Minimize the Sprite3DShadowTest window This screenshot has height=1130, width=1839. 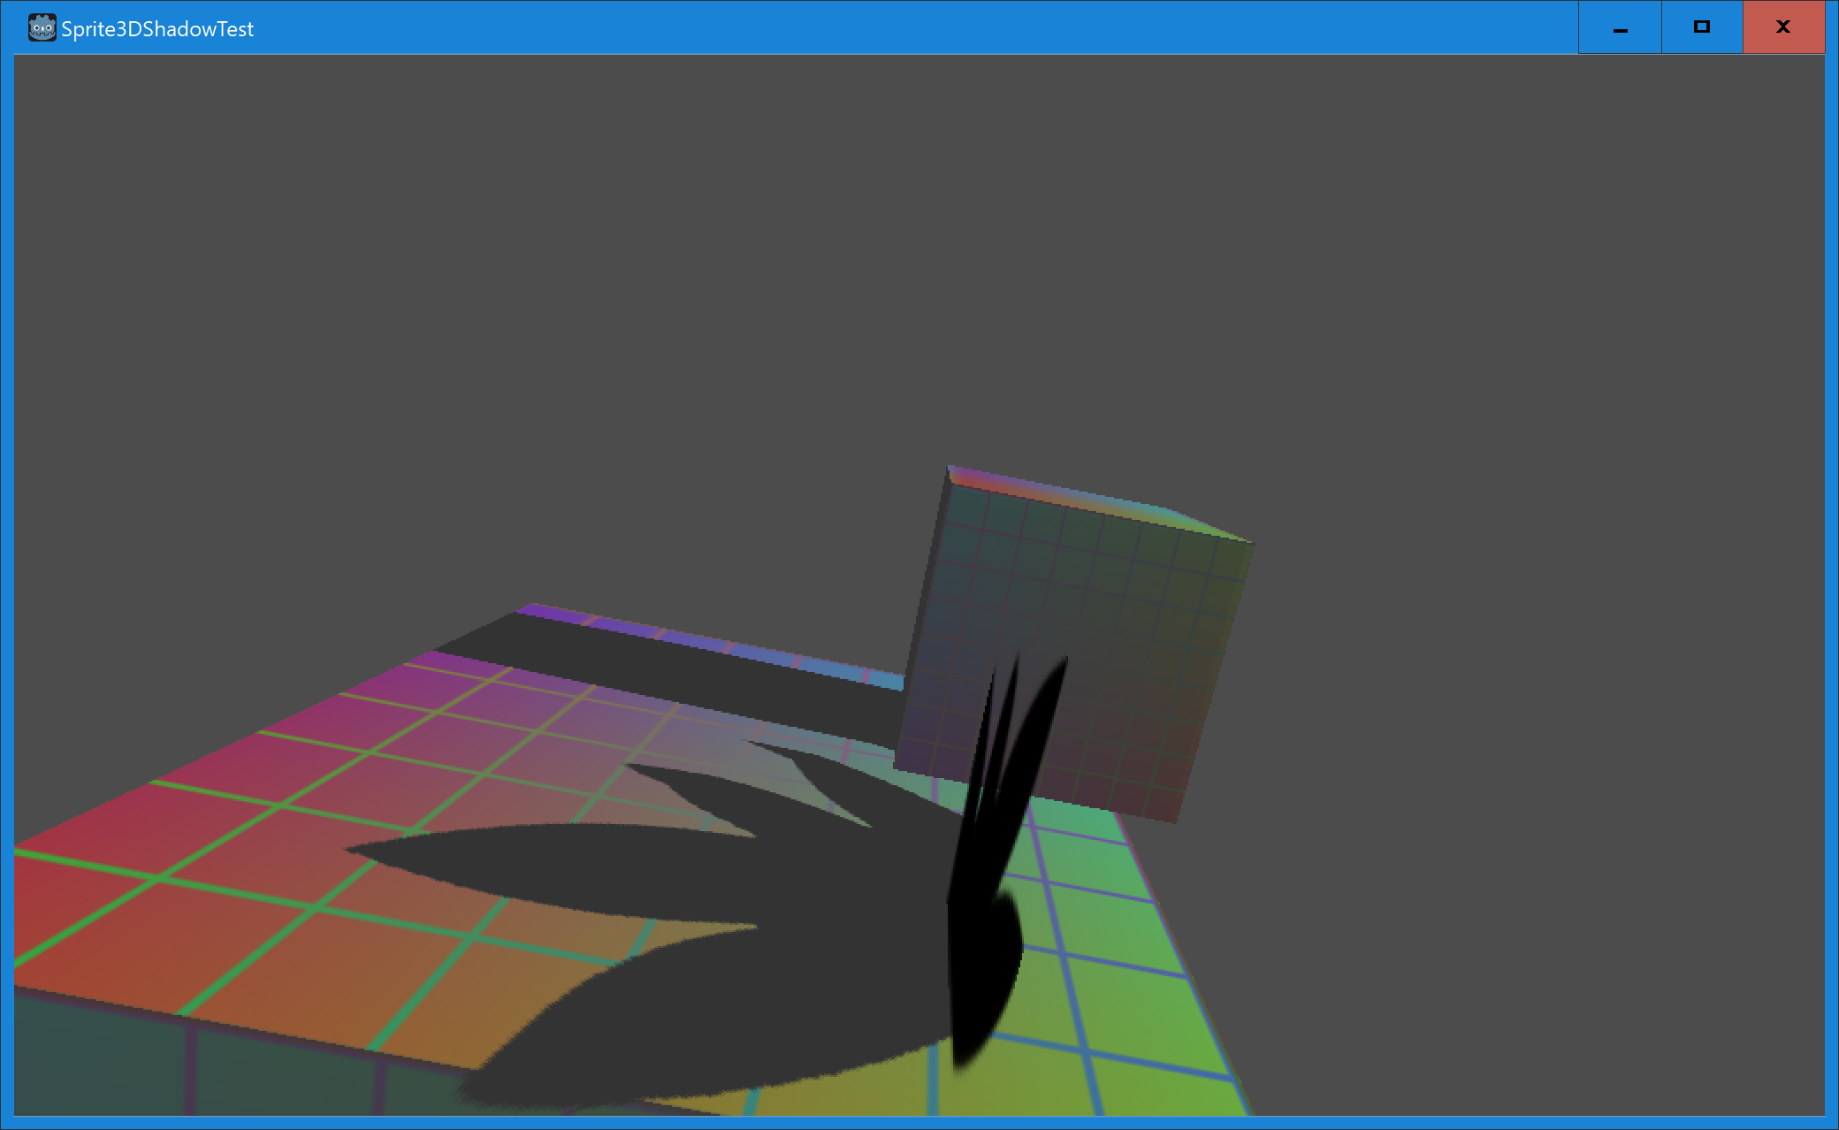click(x=1620, y=28)
